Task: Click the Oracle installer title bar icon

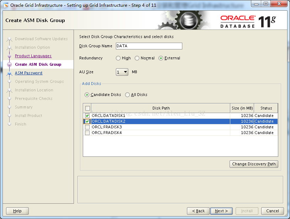Action: click(x=6, y=5)
